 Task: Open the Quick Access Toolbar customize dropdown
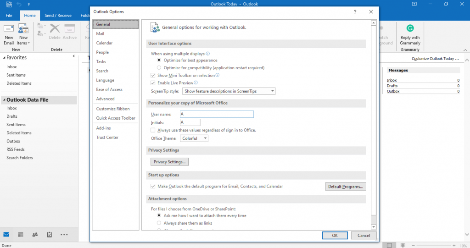click(x=29, y=5)
